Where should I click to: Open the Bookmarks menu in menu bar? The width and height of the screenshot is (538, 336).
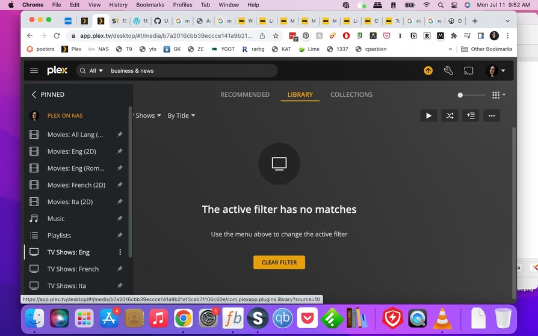[x=150, y=5]
